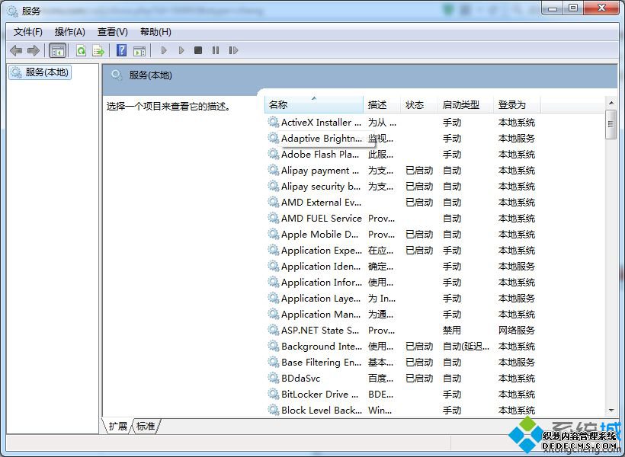Click the gear icon of BDdaSvc
Image resolution: width=625 pixels, height=457 pixels.
tap(273, 378)
